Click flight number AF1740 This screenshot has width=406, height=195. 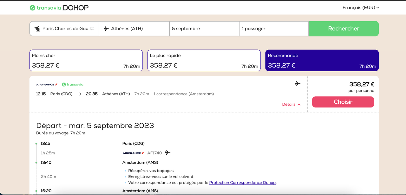[x=154, y=153]
